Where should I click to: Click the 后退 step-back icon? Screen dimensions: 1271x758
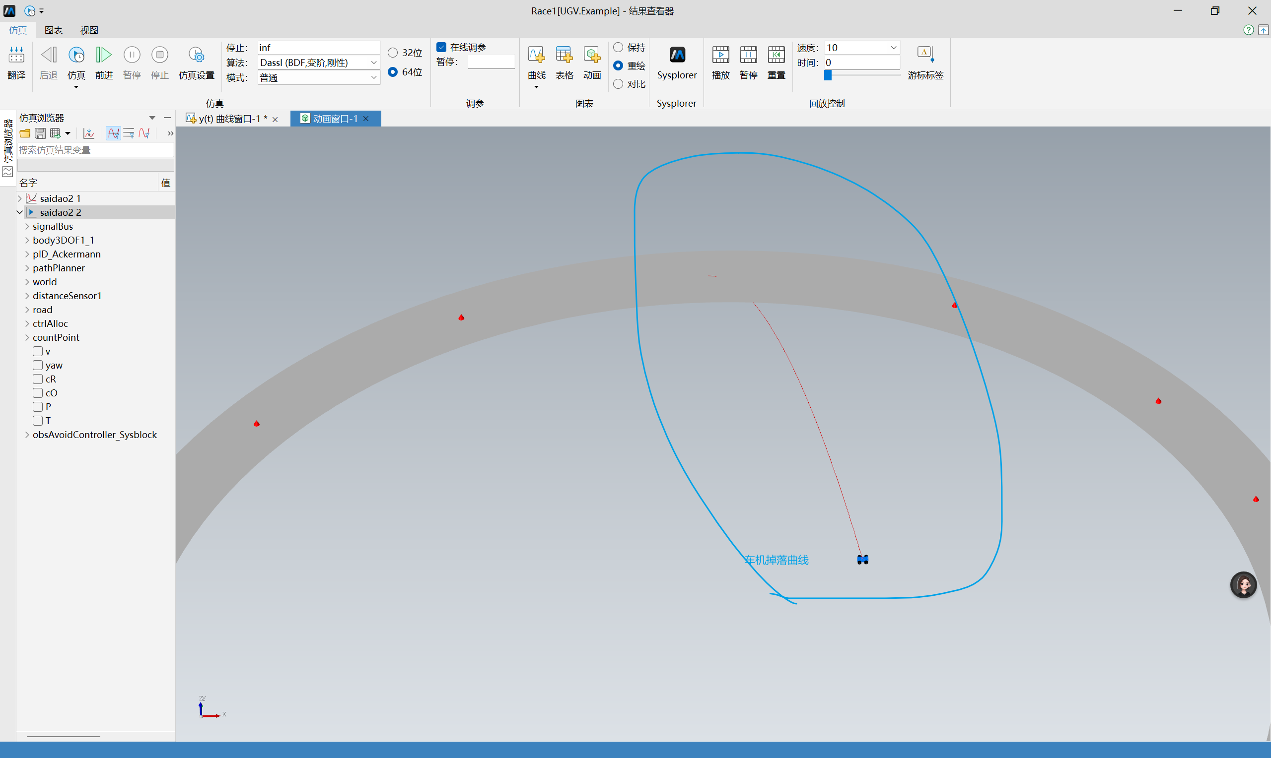tap(49, 55)
